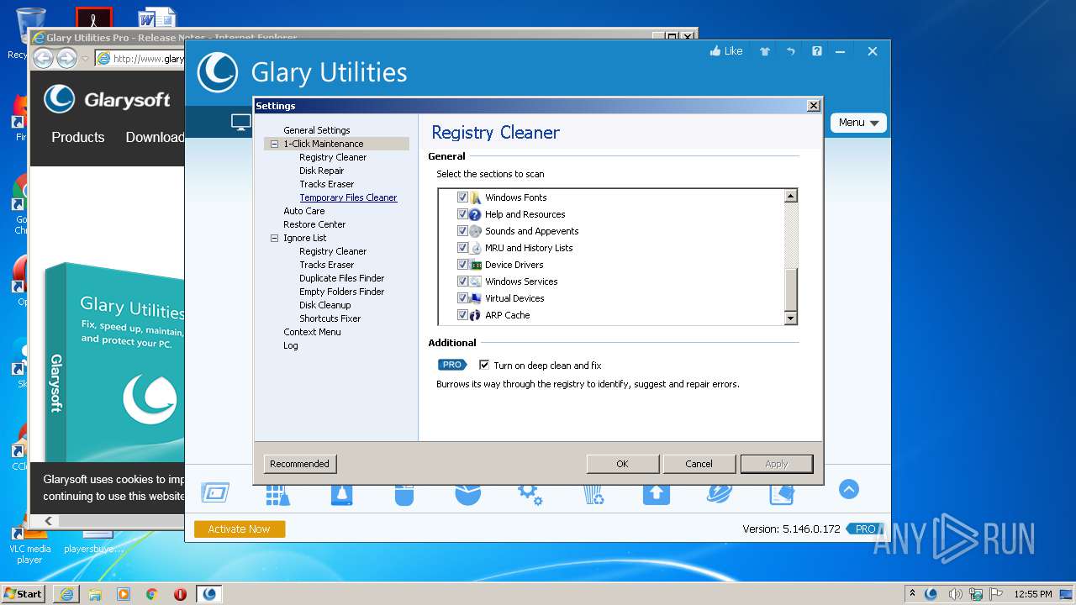1076x605 pixels.
Task: Click the red Opera icon in the taskbar
Action: coord(180,593)
